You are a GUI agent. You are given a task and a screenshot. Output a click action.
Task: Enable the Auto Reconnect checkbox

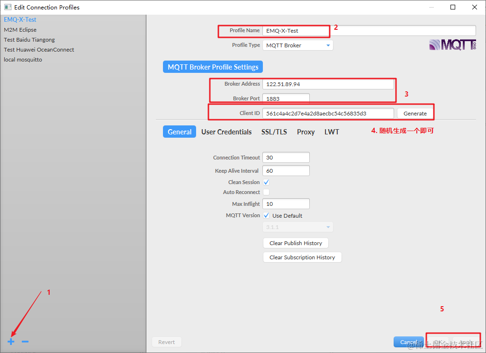tap(266, 192)
